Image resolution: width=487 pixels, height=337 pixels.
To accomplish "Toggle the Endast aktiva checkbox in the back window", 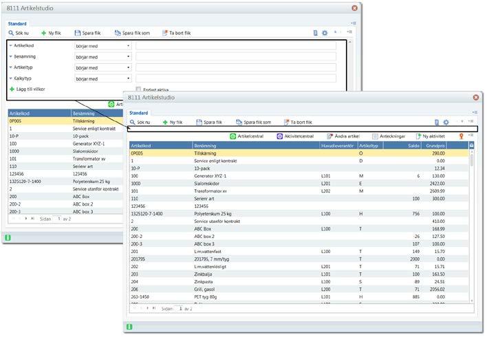I will coord(138,89).
